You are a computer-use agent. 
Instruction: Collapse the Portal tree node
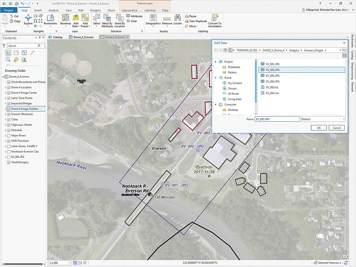pyautogui.click(x=216, y=78)
